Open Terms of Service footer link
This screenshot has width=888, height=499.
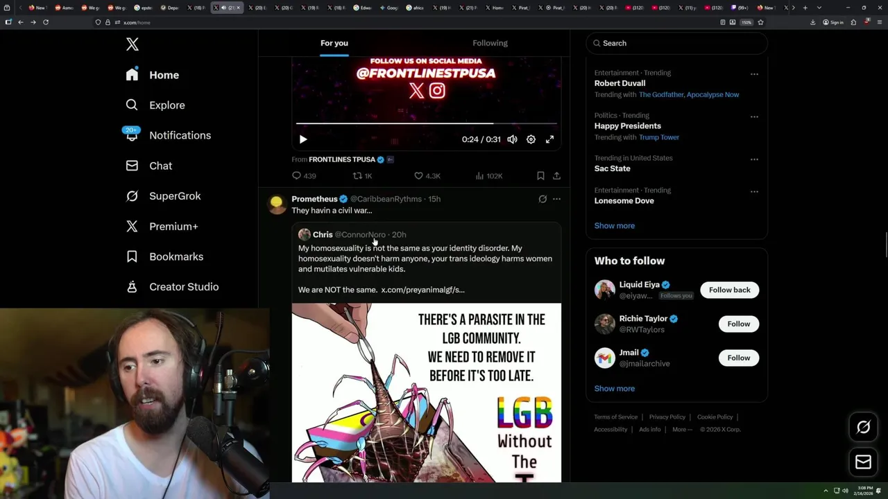(615, 417)
